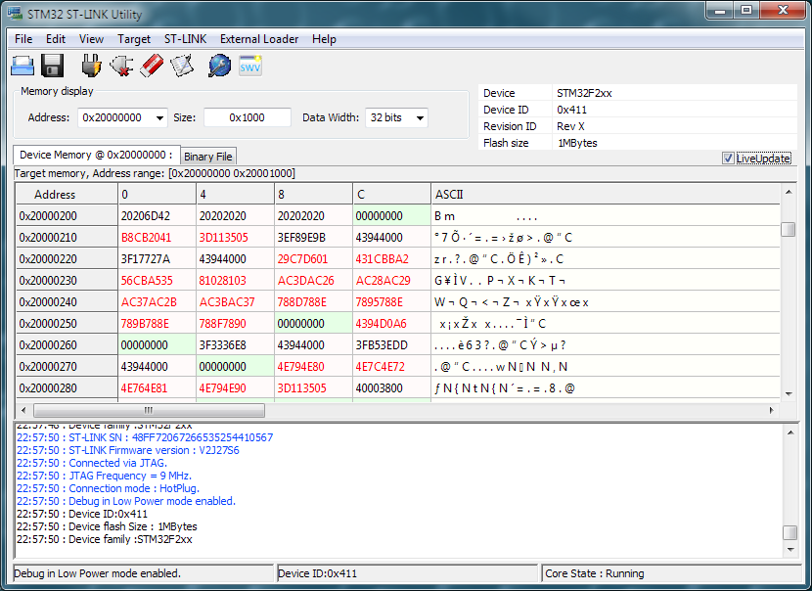The image size is (812, 591).
Task: Click the Rev X revision value
Action: coord(570,126)
